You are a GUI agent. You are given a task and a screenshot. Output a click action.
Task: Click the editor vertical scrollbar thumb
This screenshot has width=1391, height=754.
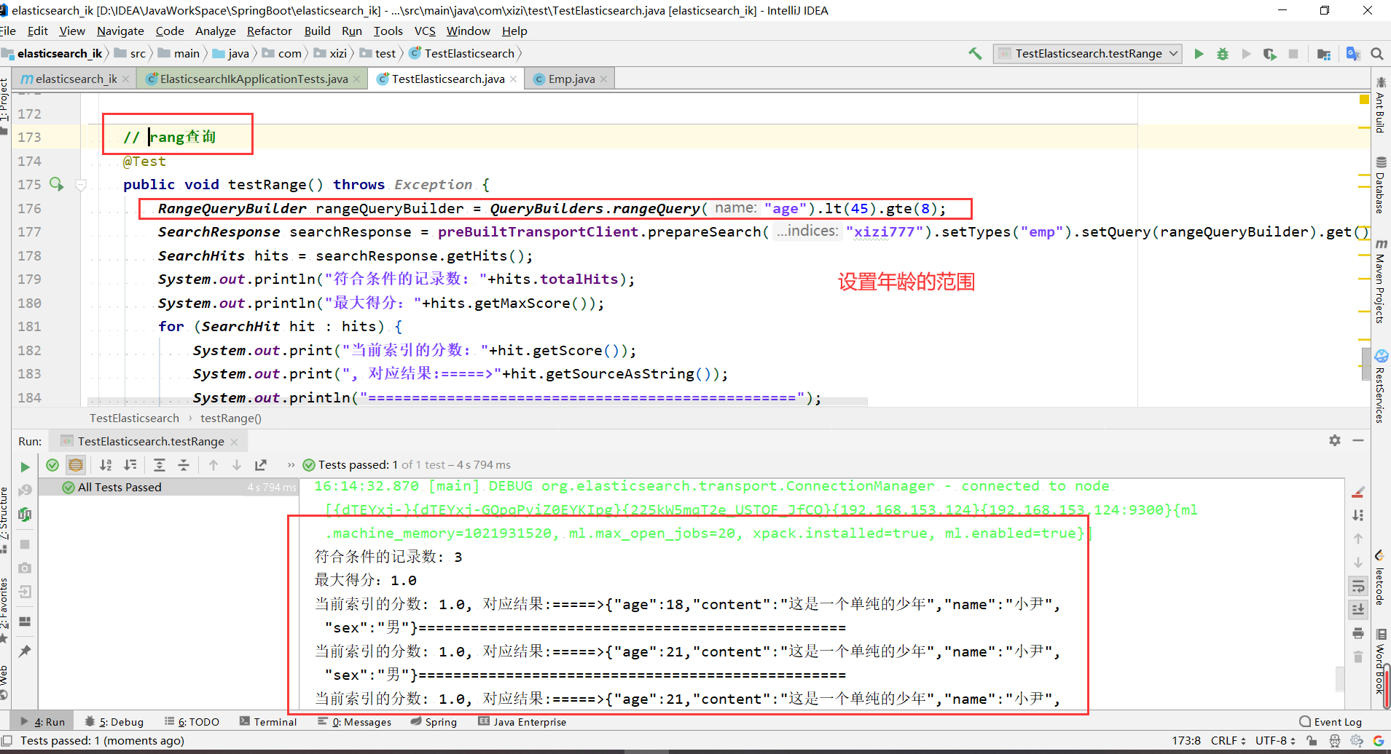pyautogui.click(x=1365, y=364)
